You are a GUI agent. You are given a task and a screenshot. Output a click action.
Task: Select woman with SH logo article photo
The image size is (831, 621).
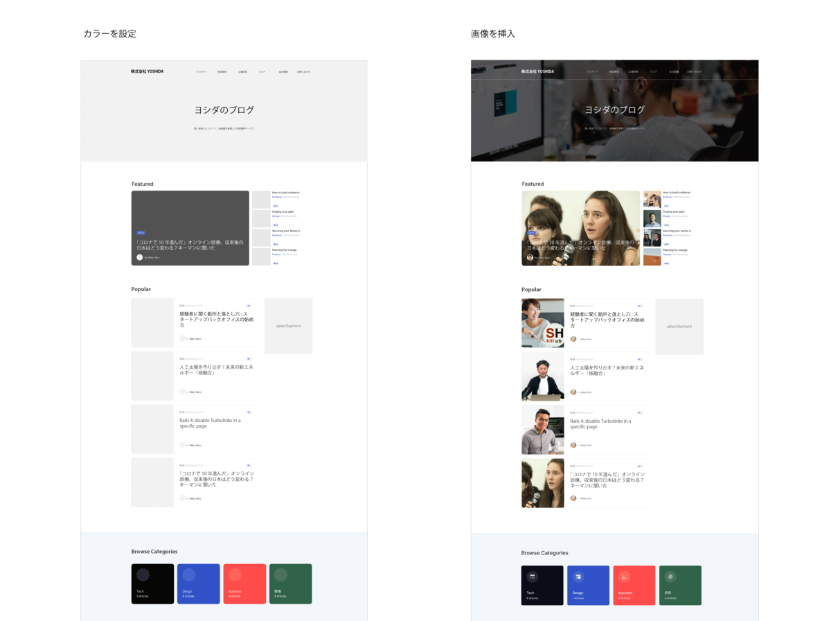click(543, 323)
